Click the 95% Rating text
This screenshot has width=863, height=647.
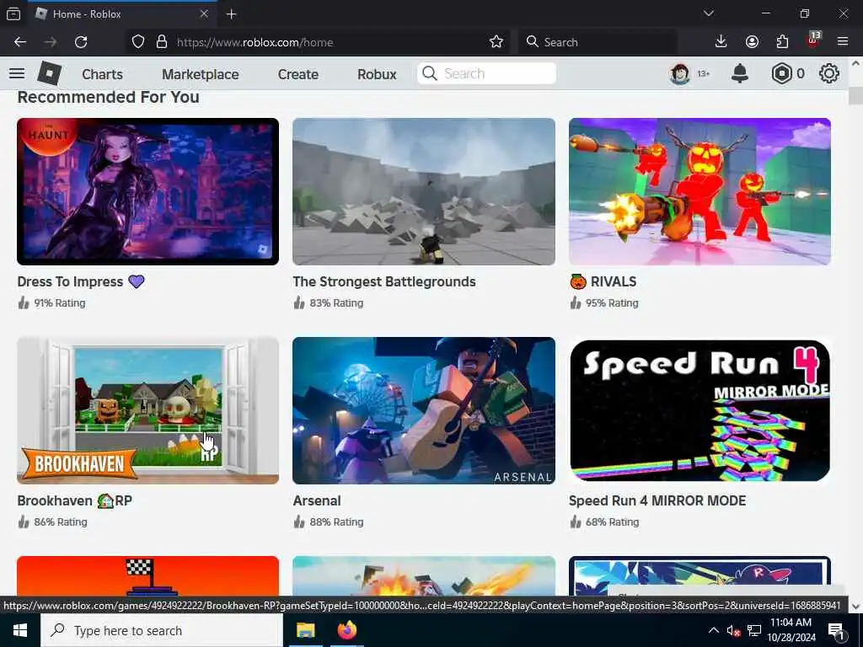tap(612, 303)
